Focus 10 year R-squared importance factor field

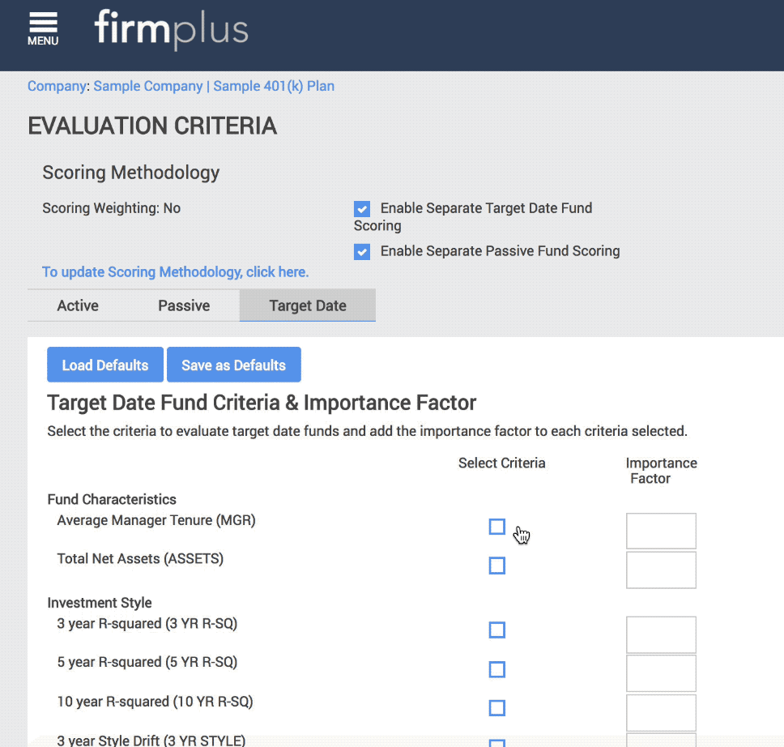click(661, 712)
